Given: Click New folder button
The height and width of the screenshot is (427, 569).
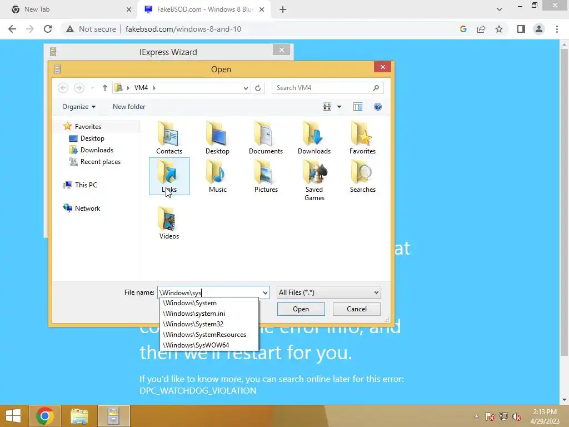Looking at the screenshot, I should pos(129,107).
